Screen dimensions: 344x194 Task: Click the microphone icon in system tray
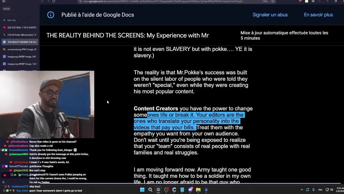tap(313, 190)
